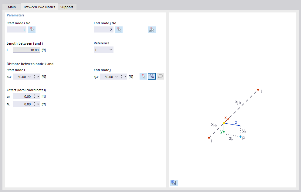Click the graphic synchronization icon below the diagram
This screenshot has width=301, height=192.
point(174,183)
